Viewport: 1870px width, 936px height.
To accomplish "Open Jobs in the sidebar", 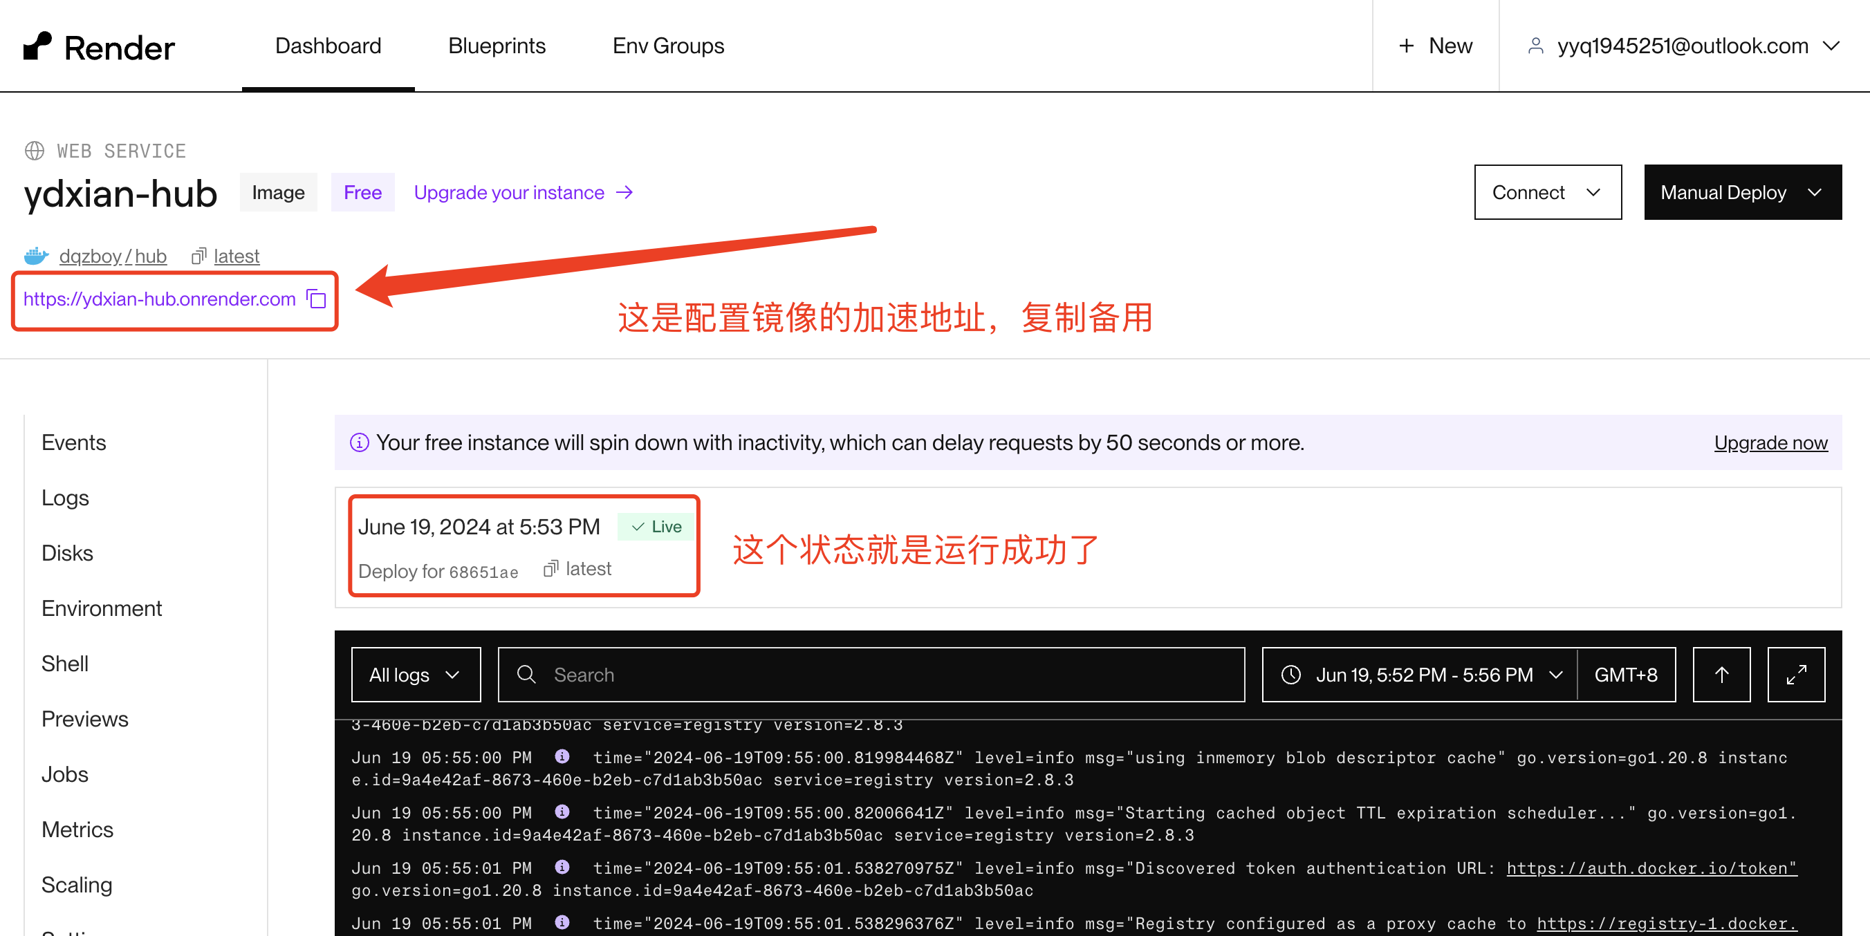I will click(64, 774).
